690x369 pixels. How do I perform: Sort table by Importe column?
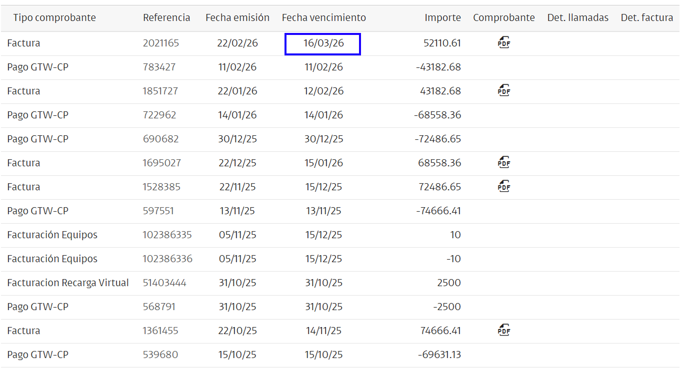click(443, 17)
